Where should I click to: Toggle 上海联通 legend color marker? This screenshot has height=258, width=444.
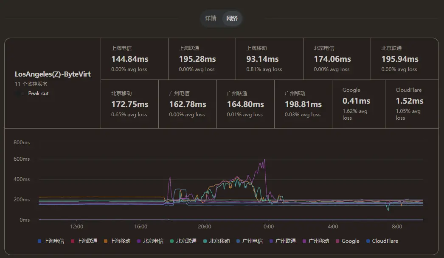pyautogui.click(x=73, y=241)
